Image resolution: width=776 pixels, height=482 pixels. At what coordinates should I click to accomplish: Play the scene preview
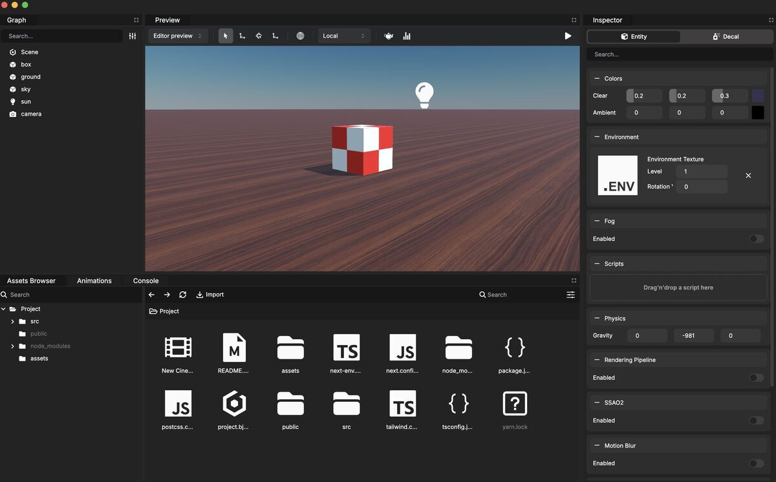568,36
